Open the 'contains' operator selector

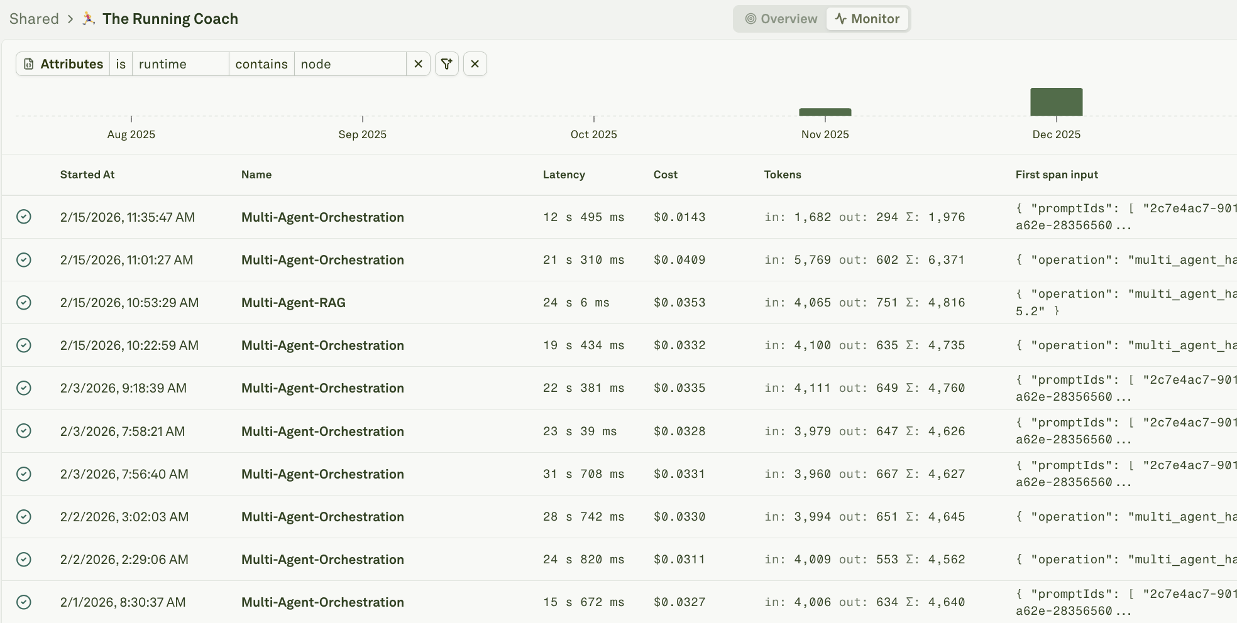261,63
